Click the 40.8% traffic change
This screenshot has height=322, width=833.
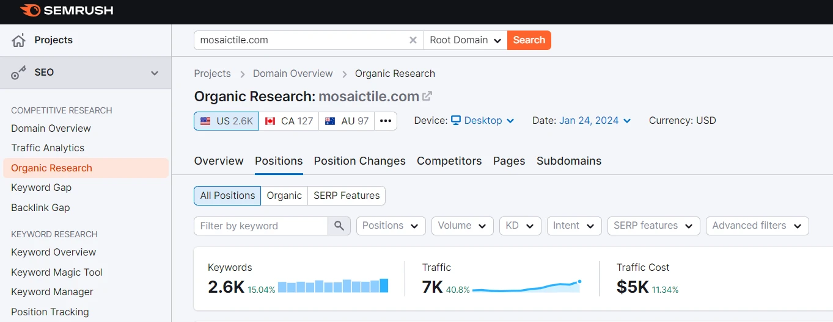coord(458,290)
